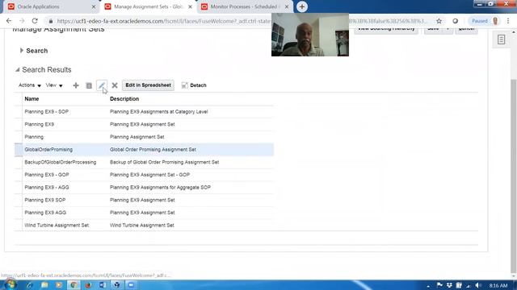Image resolution: width=517 pixels, height=290 pixels.
Task: Reload the page with the refresh icon
Action: pyautogui.click(x=35, y=21)
